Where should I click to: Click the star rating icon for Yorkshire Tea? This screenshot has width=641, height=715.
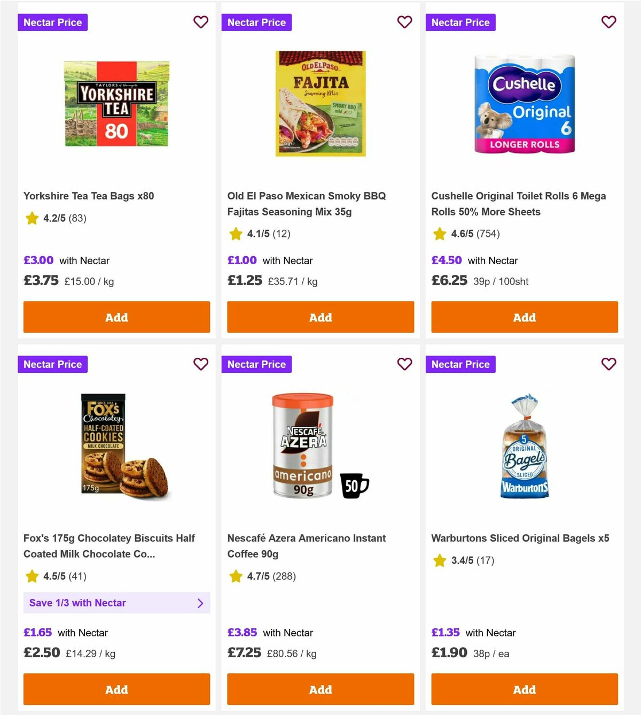[x=32, y=218]
